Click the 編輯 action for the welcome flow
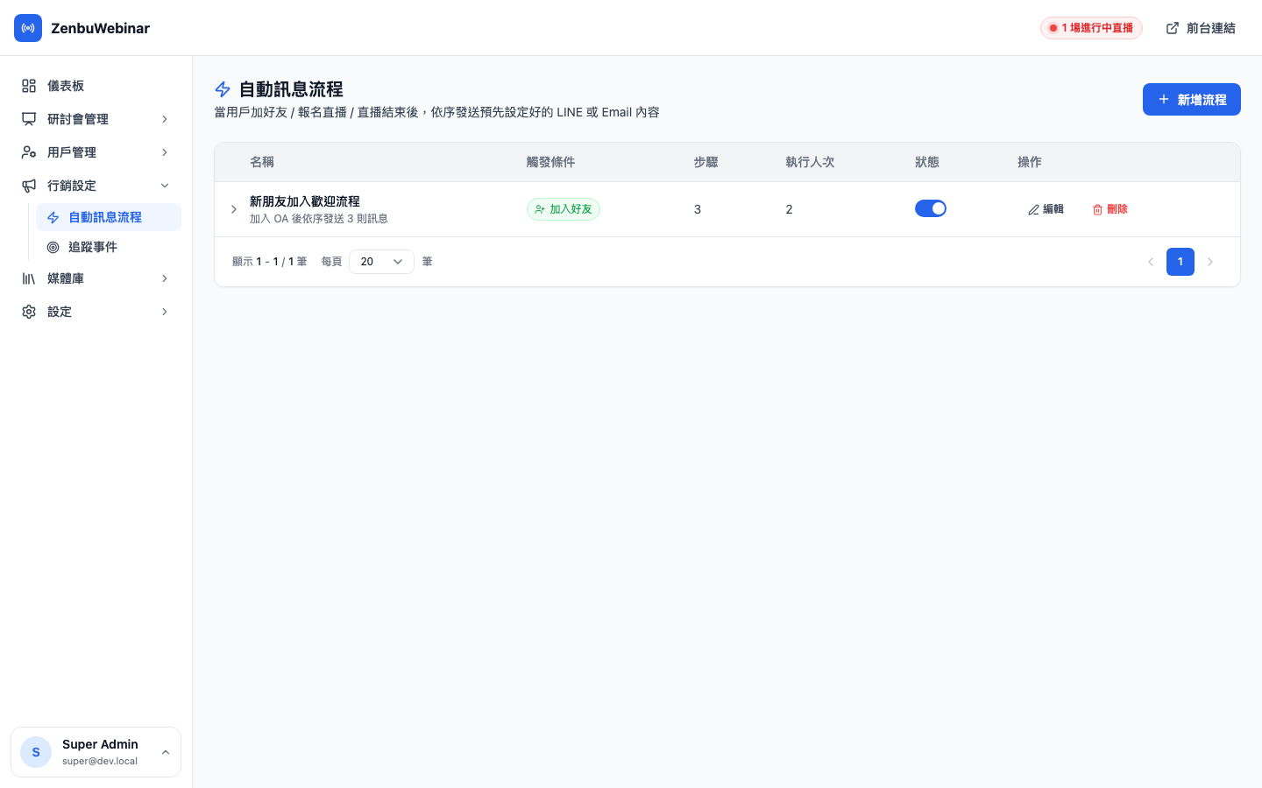1262x788 pixels. click(1046, 208)
